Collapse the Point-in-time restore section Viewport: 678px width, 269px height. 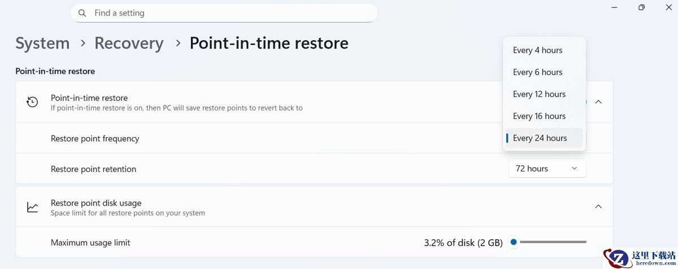click(598, 102)
